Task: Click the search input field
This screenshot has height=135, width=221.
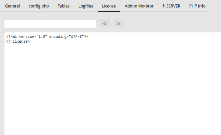Action: click(x=50, y=24)
